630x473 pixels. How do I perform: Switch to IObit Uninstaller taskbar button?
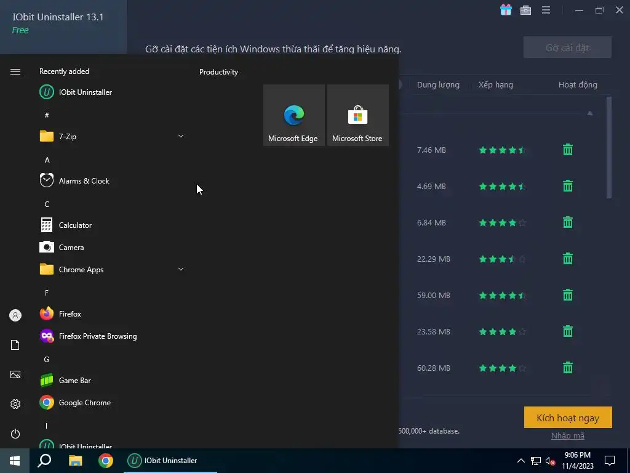click(170, 461)
